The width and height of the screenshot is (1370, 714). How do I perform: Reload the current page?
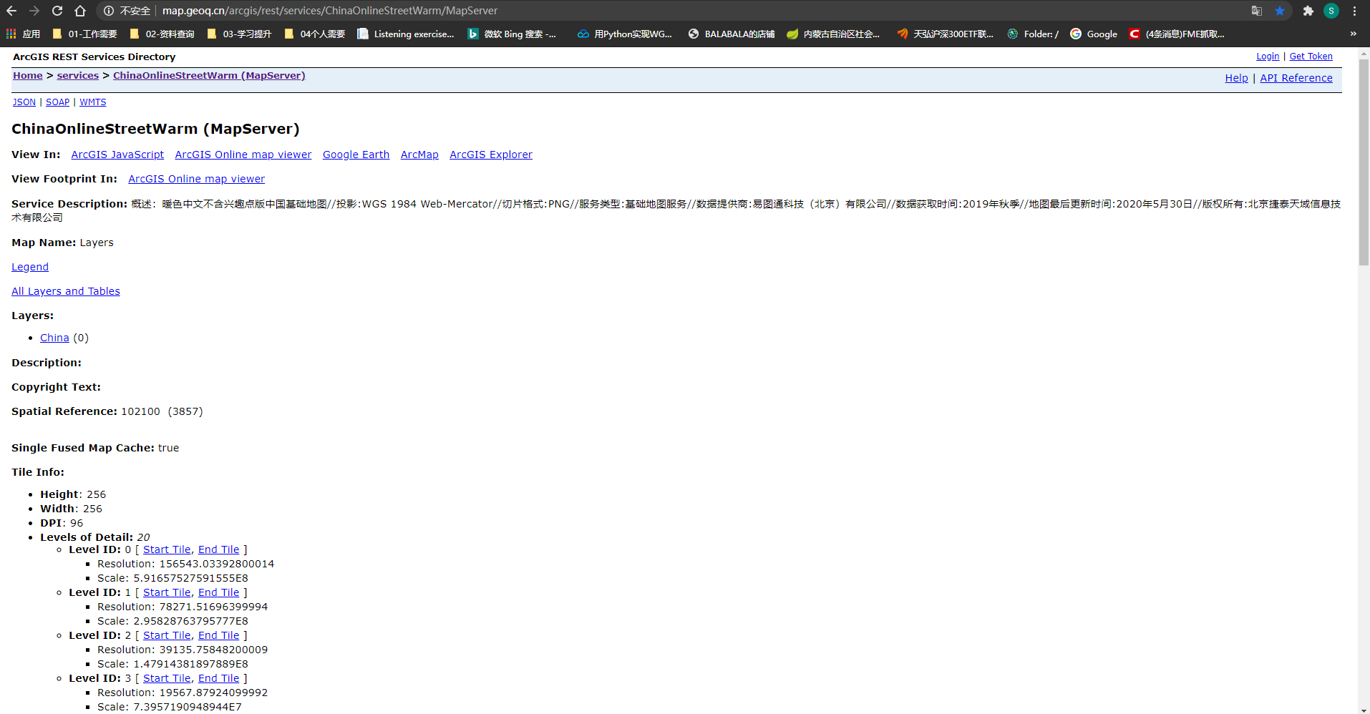coord(57,11)
